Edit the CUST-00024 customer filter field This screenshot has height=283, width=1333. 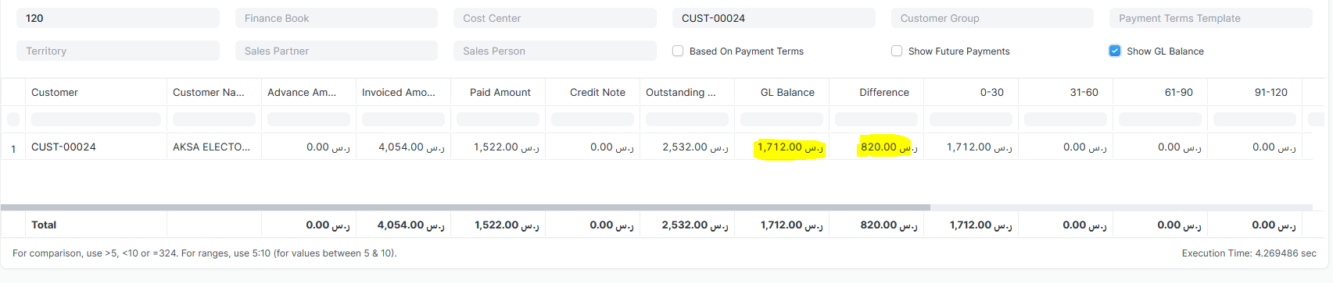(x=773, y=18)
